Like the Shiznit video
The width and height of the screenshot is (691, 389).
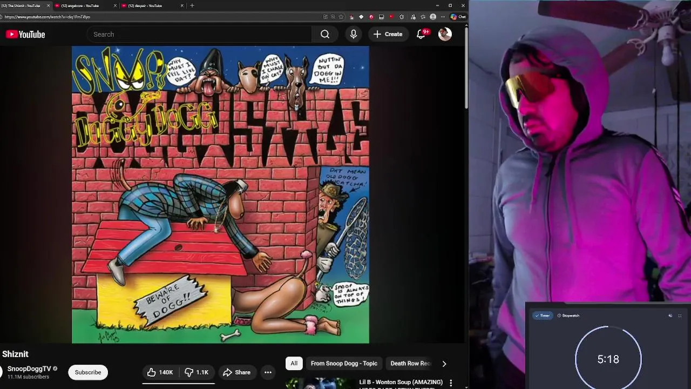tap(160, 372)
